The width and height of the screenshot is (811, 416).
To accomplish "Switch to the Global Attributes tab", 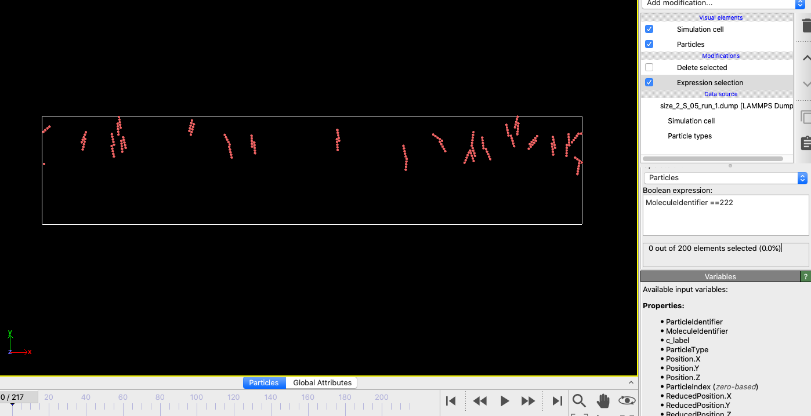I will click(x=321, y=382).
